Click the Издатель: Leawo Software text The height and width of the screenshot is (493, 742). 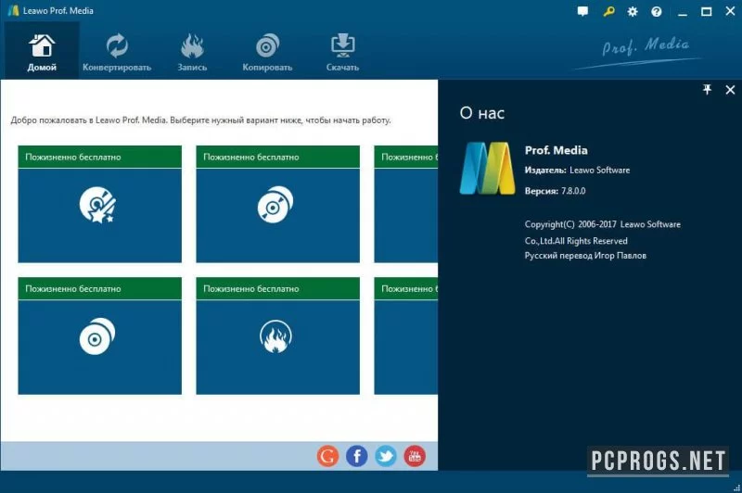click(x=577, y=171)
